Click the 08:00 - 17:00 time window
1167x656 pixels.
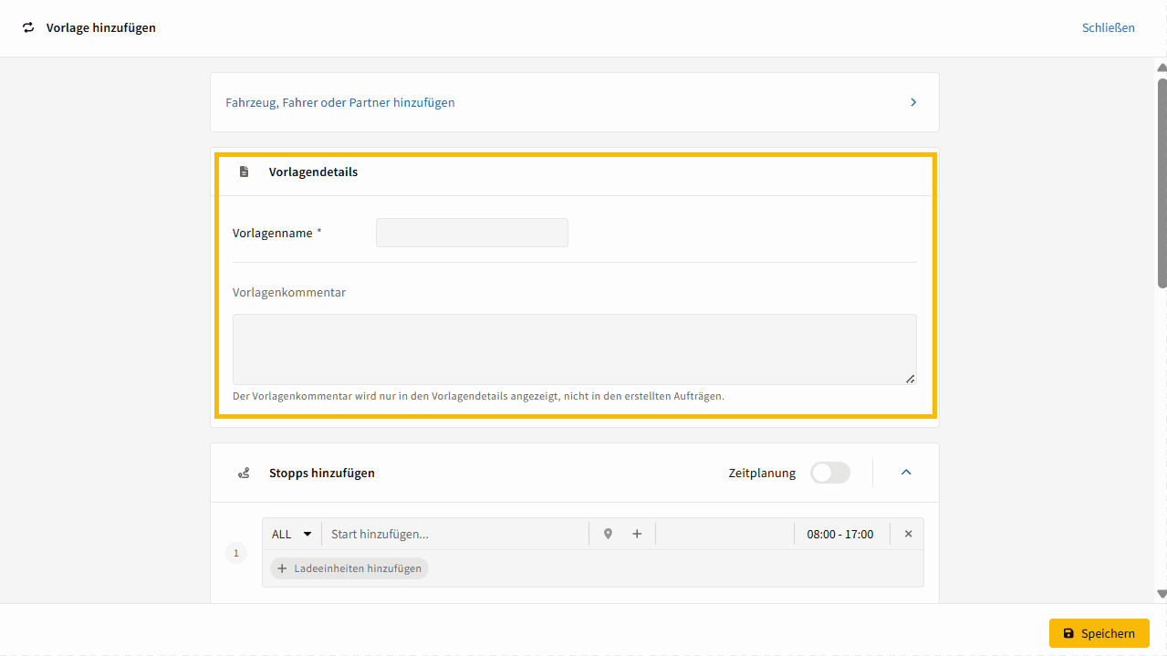pyautogui.click(x=839, y=534)
